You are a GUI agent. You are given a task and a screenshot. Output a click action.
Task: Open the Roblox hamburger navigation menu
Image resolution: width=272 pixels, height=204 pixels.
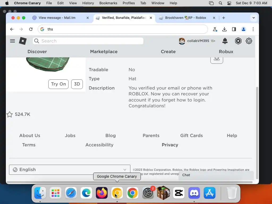click(12, 41)
